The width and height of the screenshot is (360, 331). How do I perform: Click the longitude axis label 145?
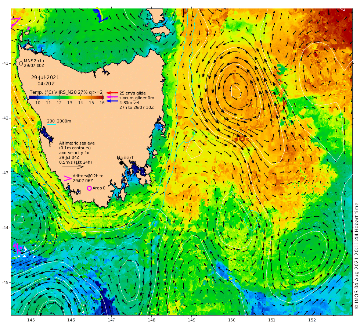(x=31, y=320)
